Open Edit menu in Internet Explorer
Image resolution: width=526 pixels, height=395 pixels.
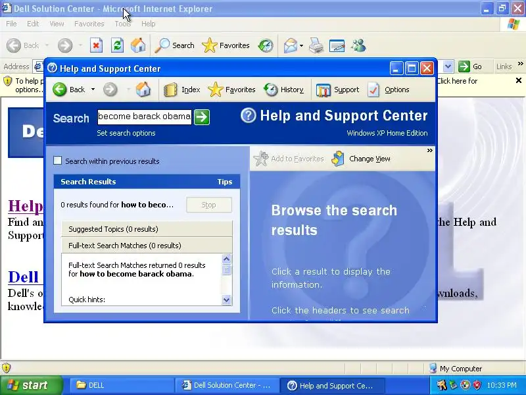33,24
